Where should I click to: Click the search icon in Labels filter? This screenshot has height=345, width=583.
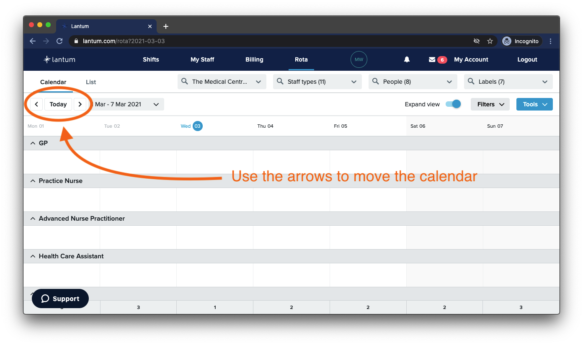[x=471, y=82]
